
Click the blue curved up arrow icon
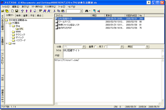pyautogui.click(x=22, y=11)
